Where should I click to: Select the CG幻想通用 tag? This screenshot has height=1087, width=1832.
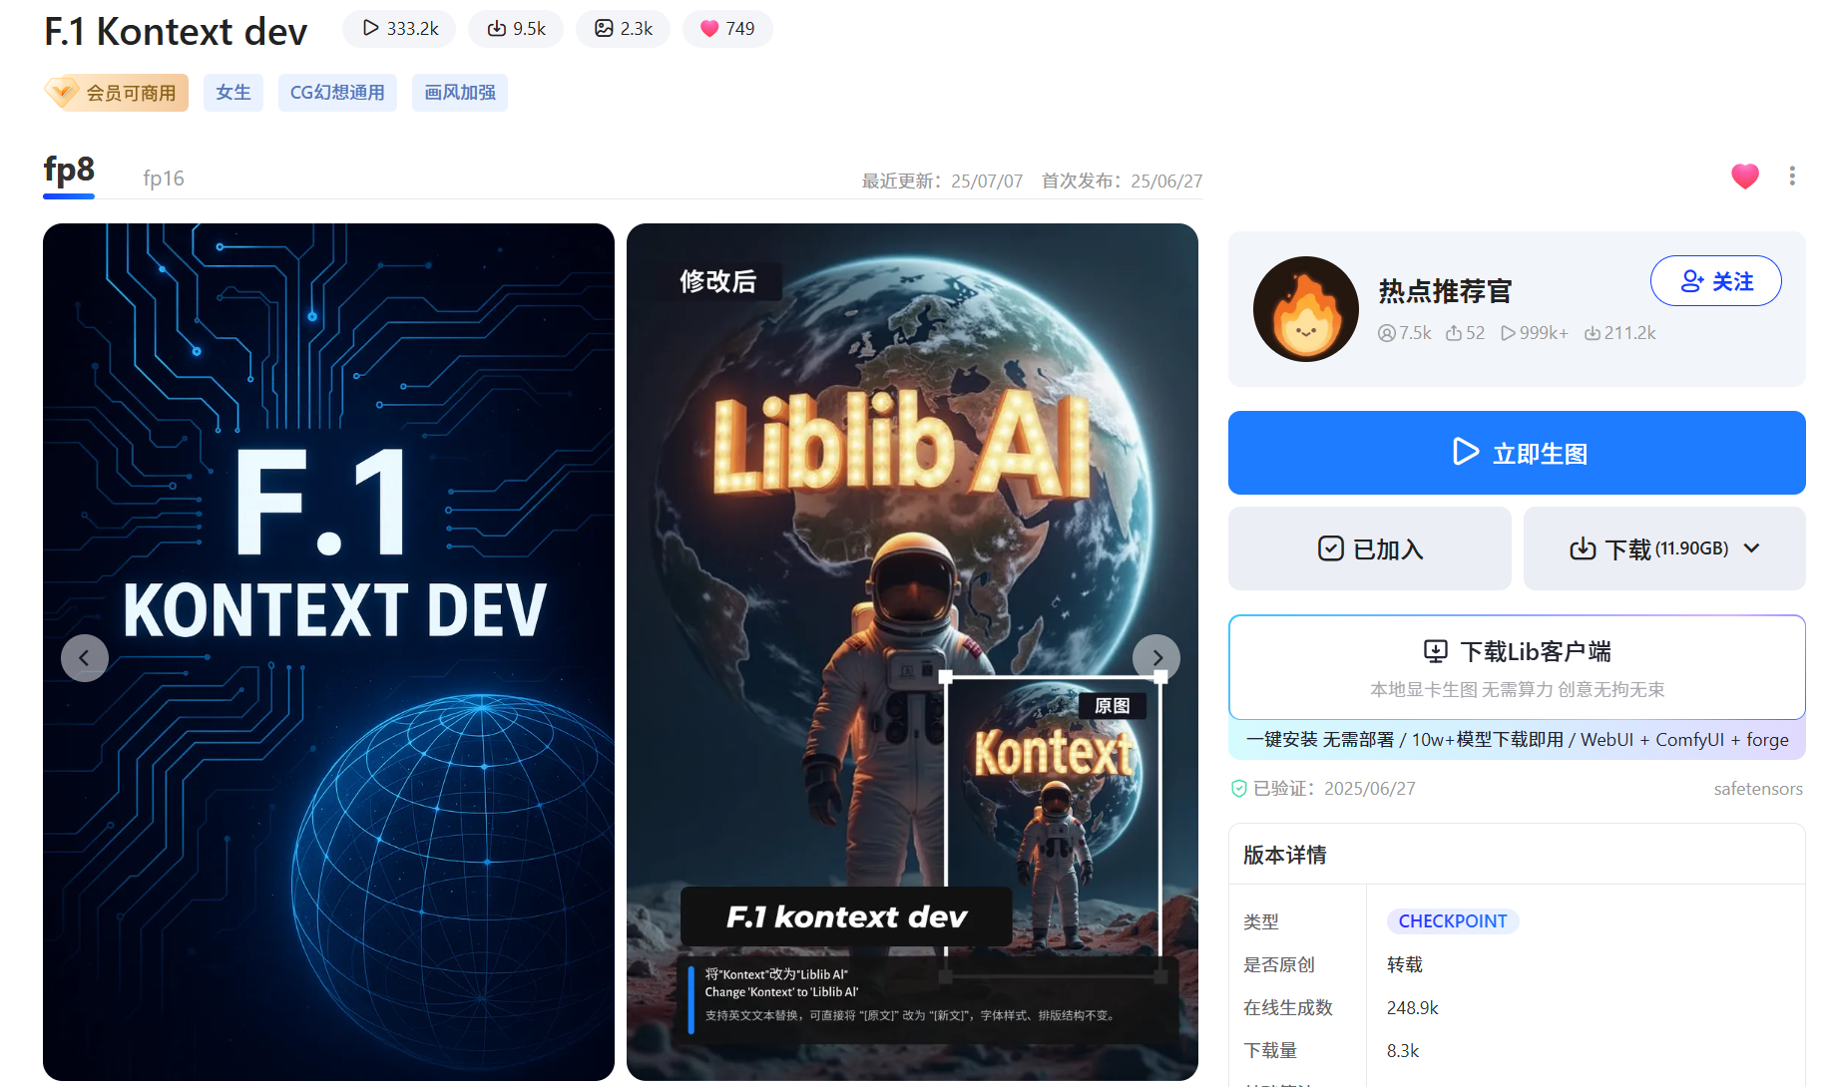pyautogui.click(x=337, y=93)
